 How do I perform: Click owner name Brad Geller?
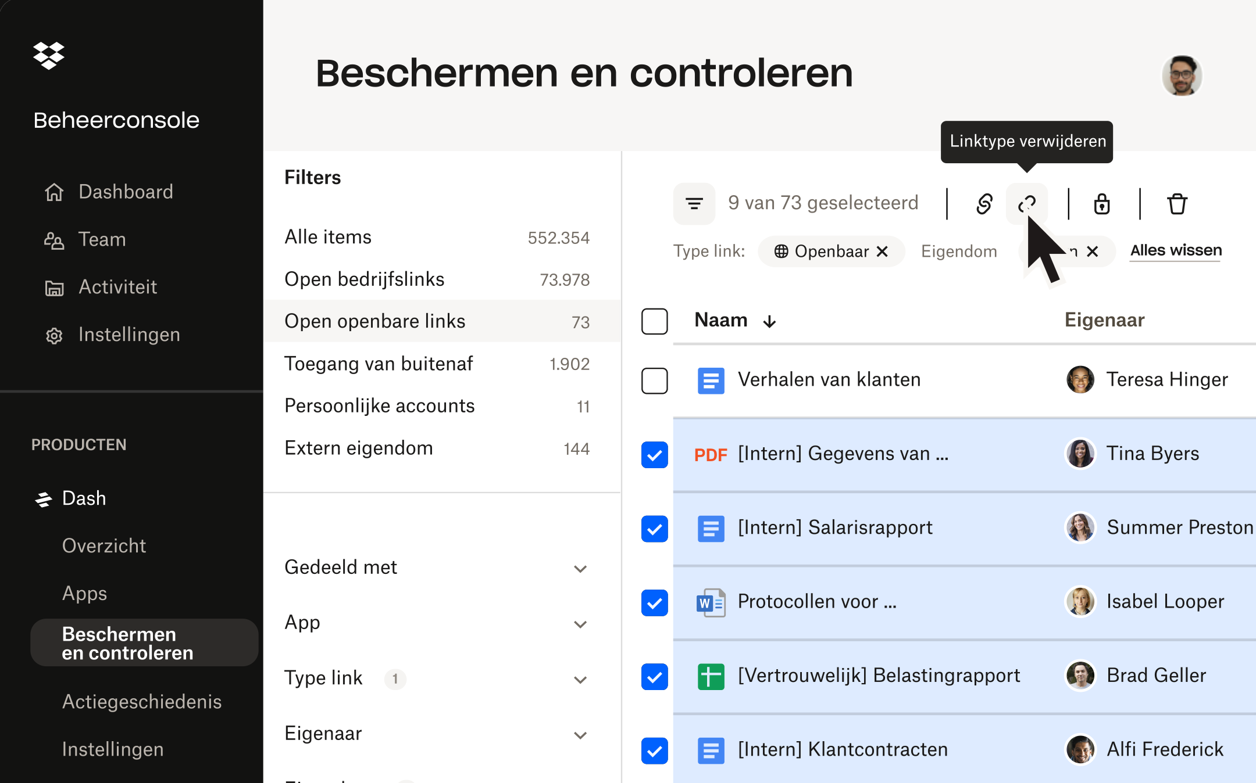point(1156,676)
